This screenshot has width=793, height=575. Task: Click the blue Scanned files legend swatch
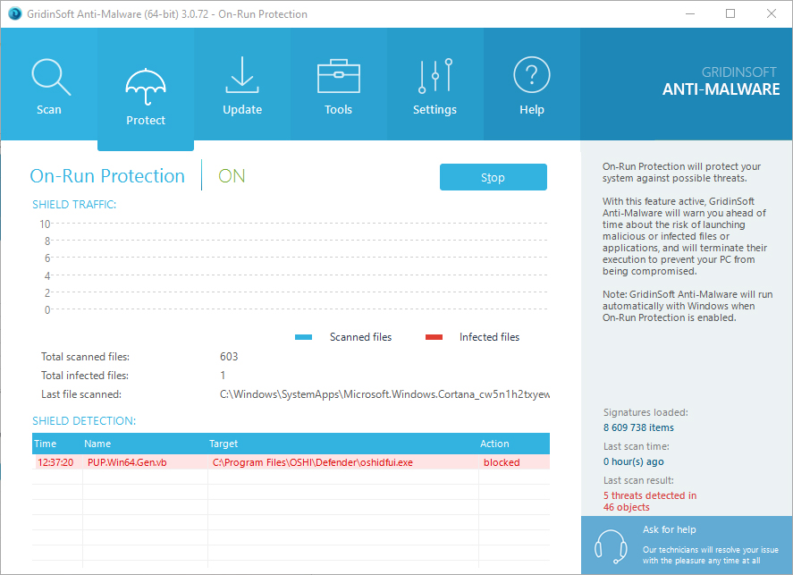(x=304, y=338)
